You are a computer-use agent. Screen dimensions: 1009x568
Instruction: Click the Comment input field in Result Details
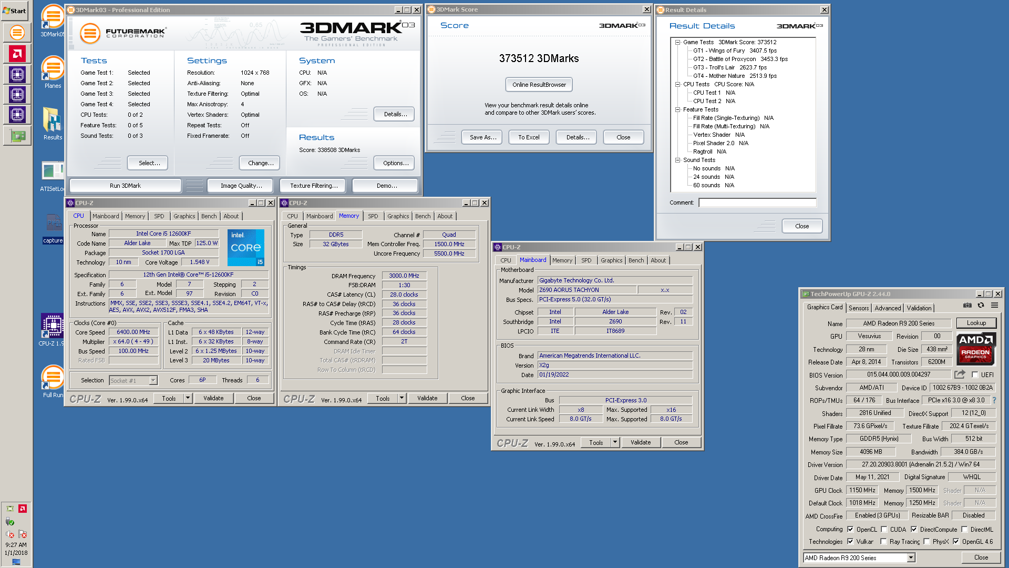coord(757,202)
